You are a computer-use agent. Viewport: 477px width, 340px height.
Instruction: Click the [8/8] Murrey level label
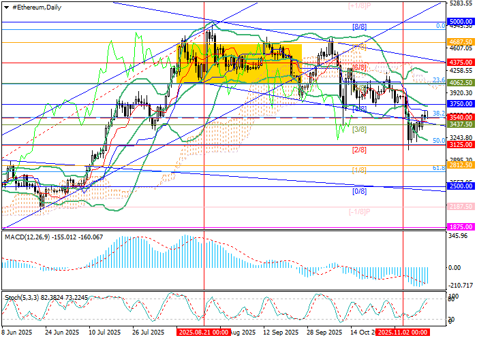tap(359, 26)
